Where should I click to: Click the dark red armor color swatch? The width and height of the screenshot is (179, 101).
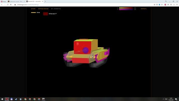pyautogui.click(x=46, y=14)
